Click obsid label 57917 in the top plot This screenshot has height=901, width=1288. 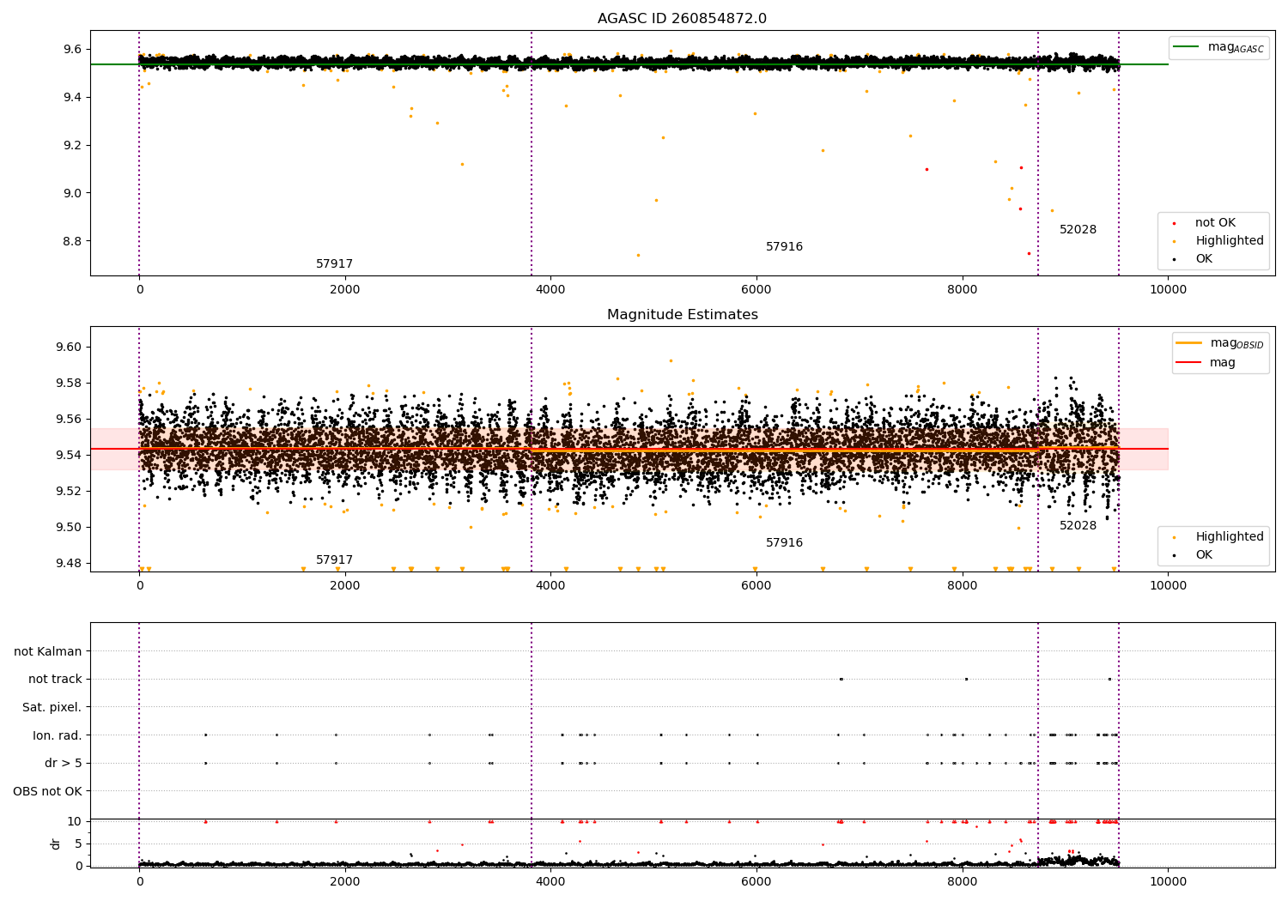334,264
